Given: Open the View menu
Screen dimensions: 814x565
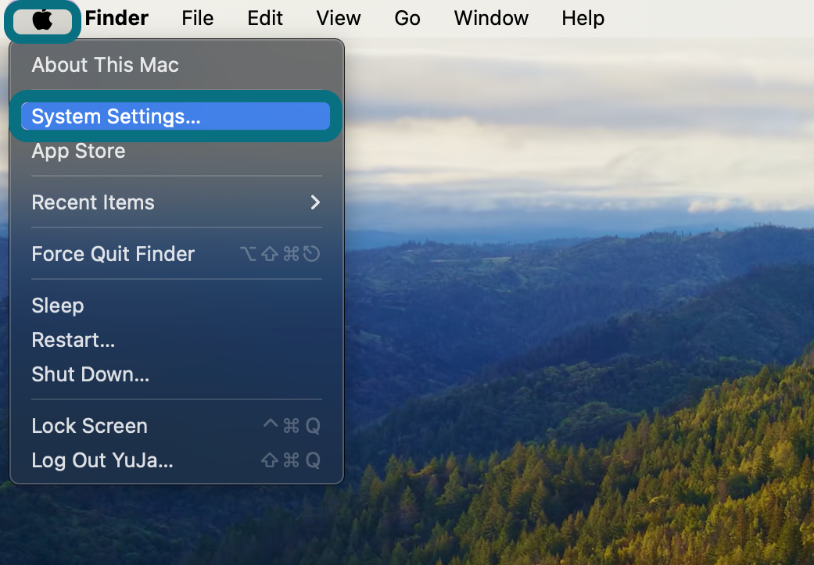Looking at the screenshot, I should [339, 18].
